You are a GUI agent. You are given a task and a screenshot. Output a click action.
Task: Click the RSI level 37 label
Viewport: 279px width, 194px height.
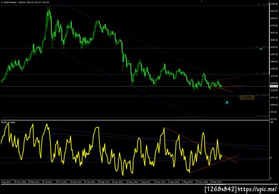click(271, 158)
